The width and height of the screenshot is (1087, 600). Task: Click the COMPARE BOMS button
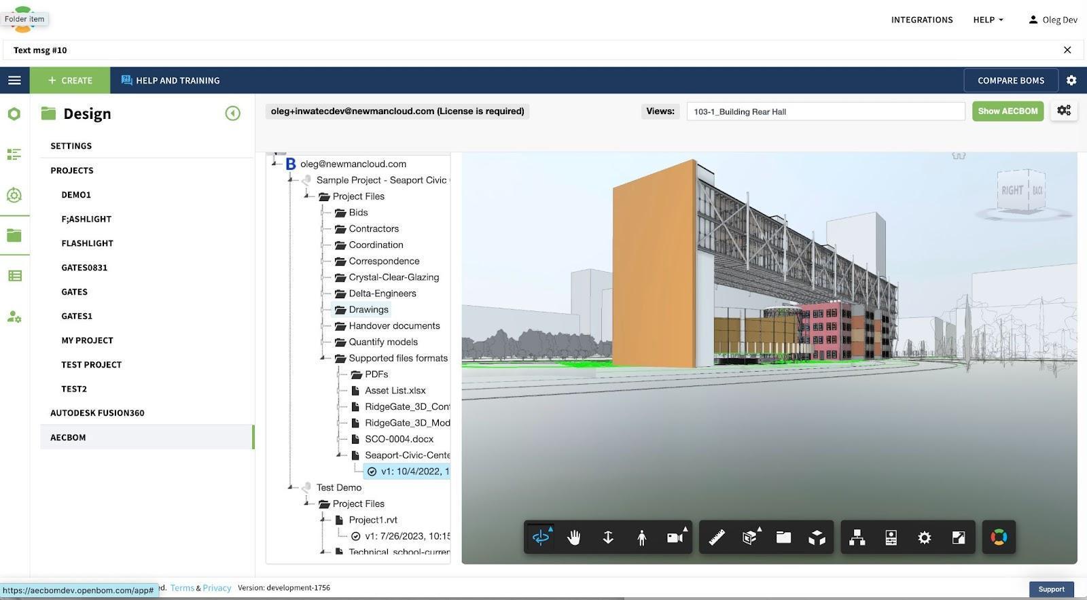1011,80
